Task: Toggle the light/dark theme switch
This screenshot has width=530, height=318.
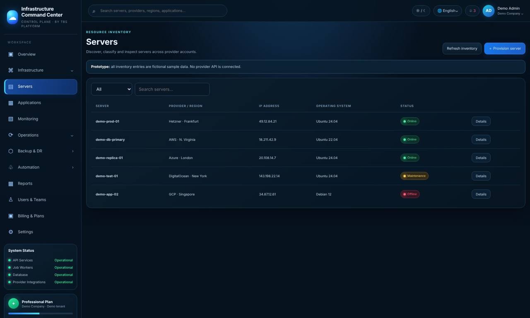Action: coord(421,11)
